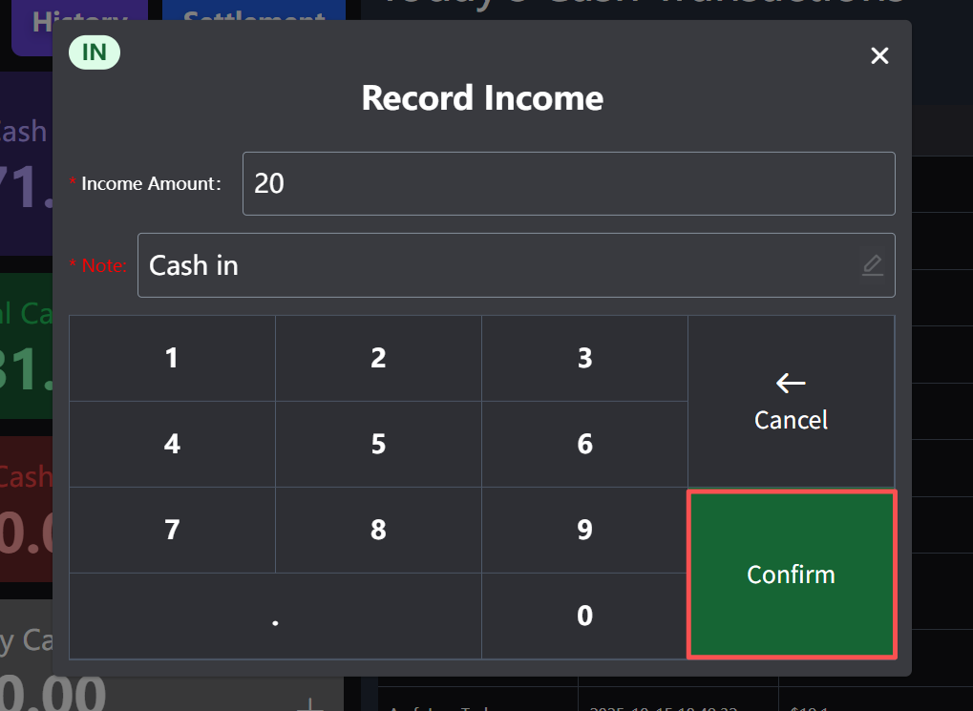
Task: Click the edit pencil icon in Note field
Action: click(x=872, y=265)
